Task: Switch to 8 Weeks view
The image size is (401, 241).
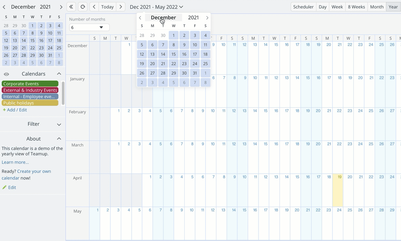Action: 356,7
